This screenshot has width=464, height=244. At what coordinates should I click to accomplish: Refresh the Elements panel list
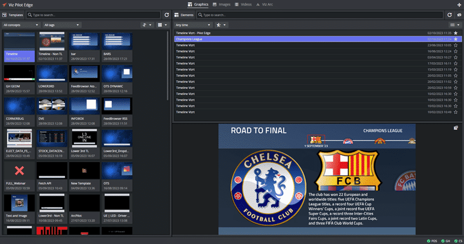449,15
